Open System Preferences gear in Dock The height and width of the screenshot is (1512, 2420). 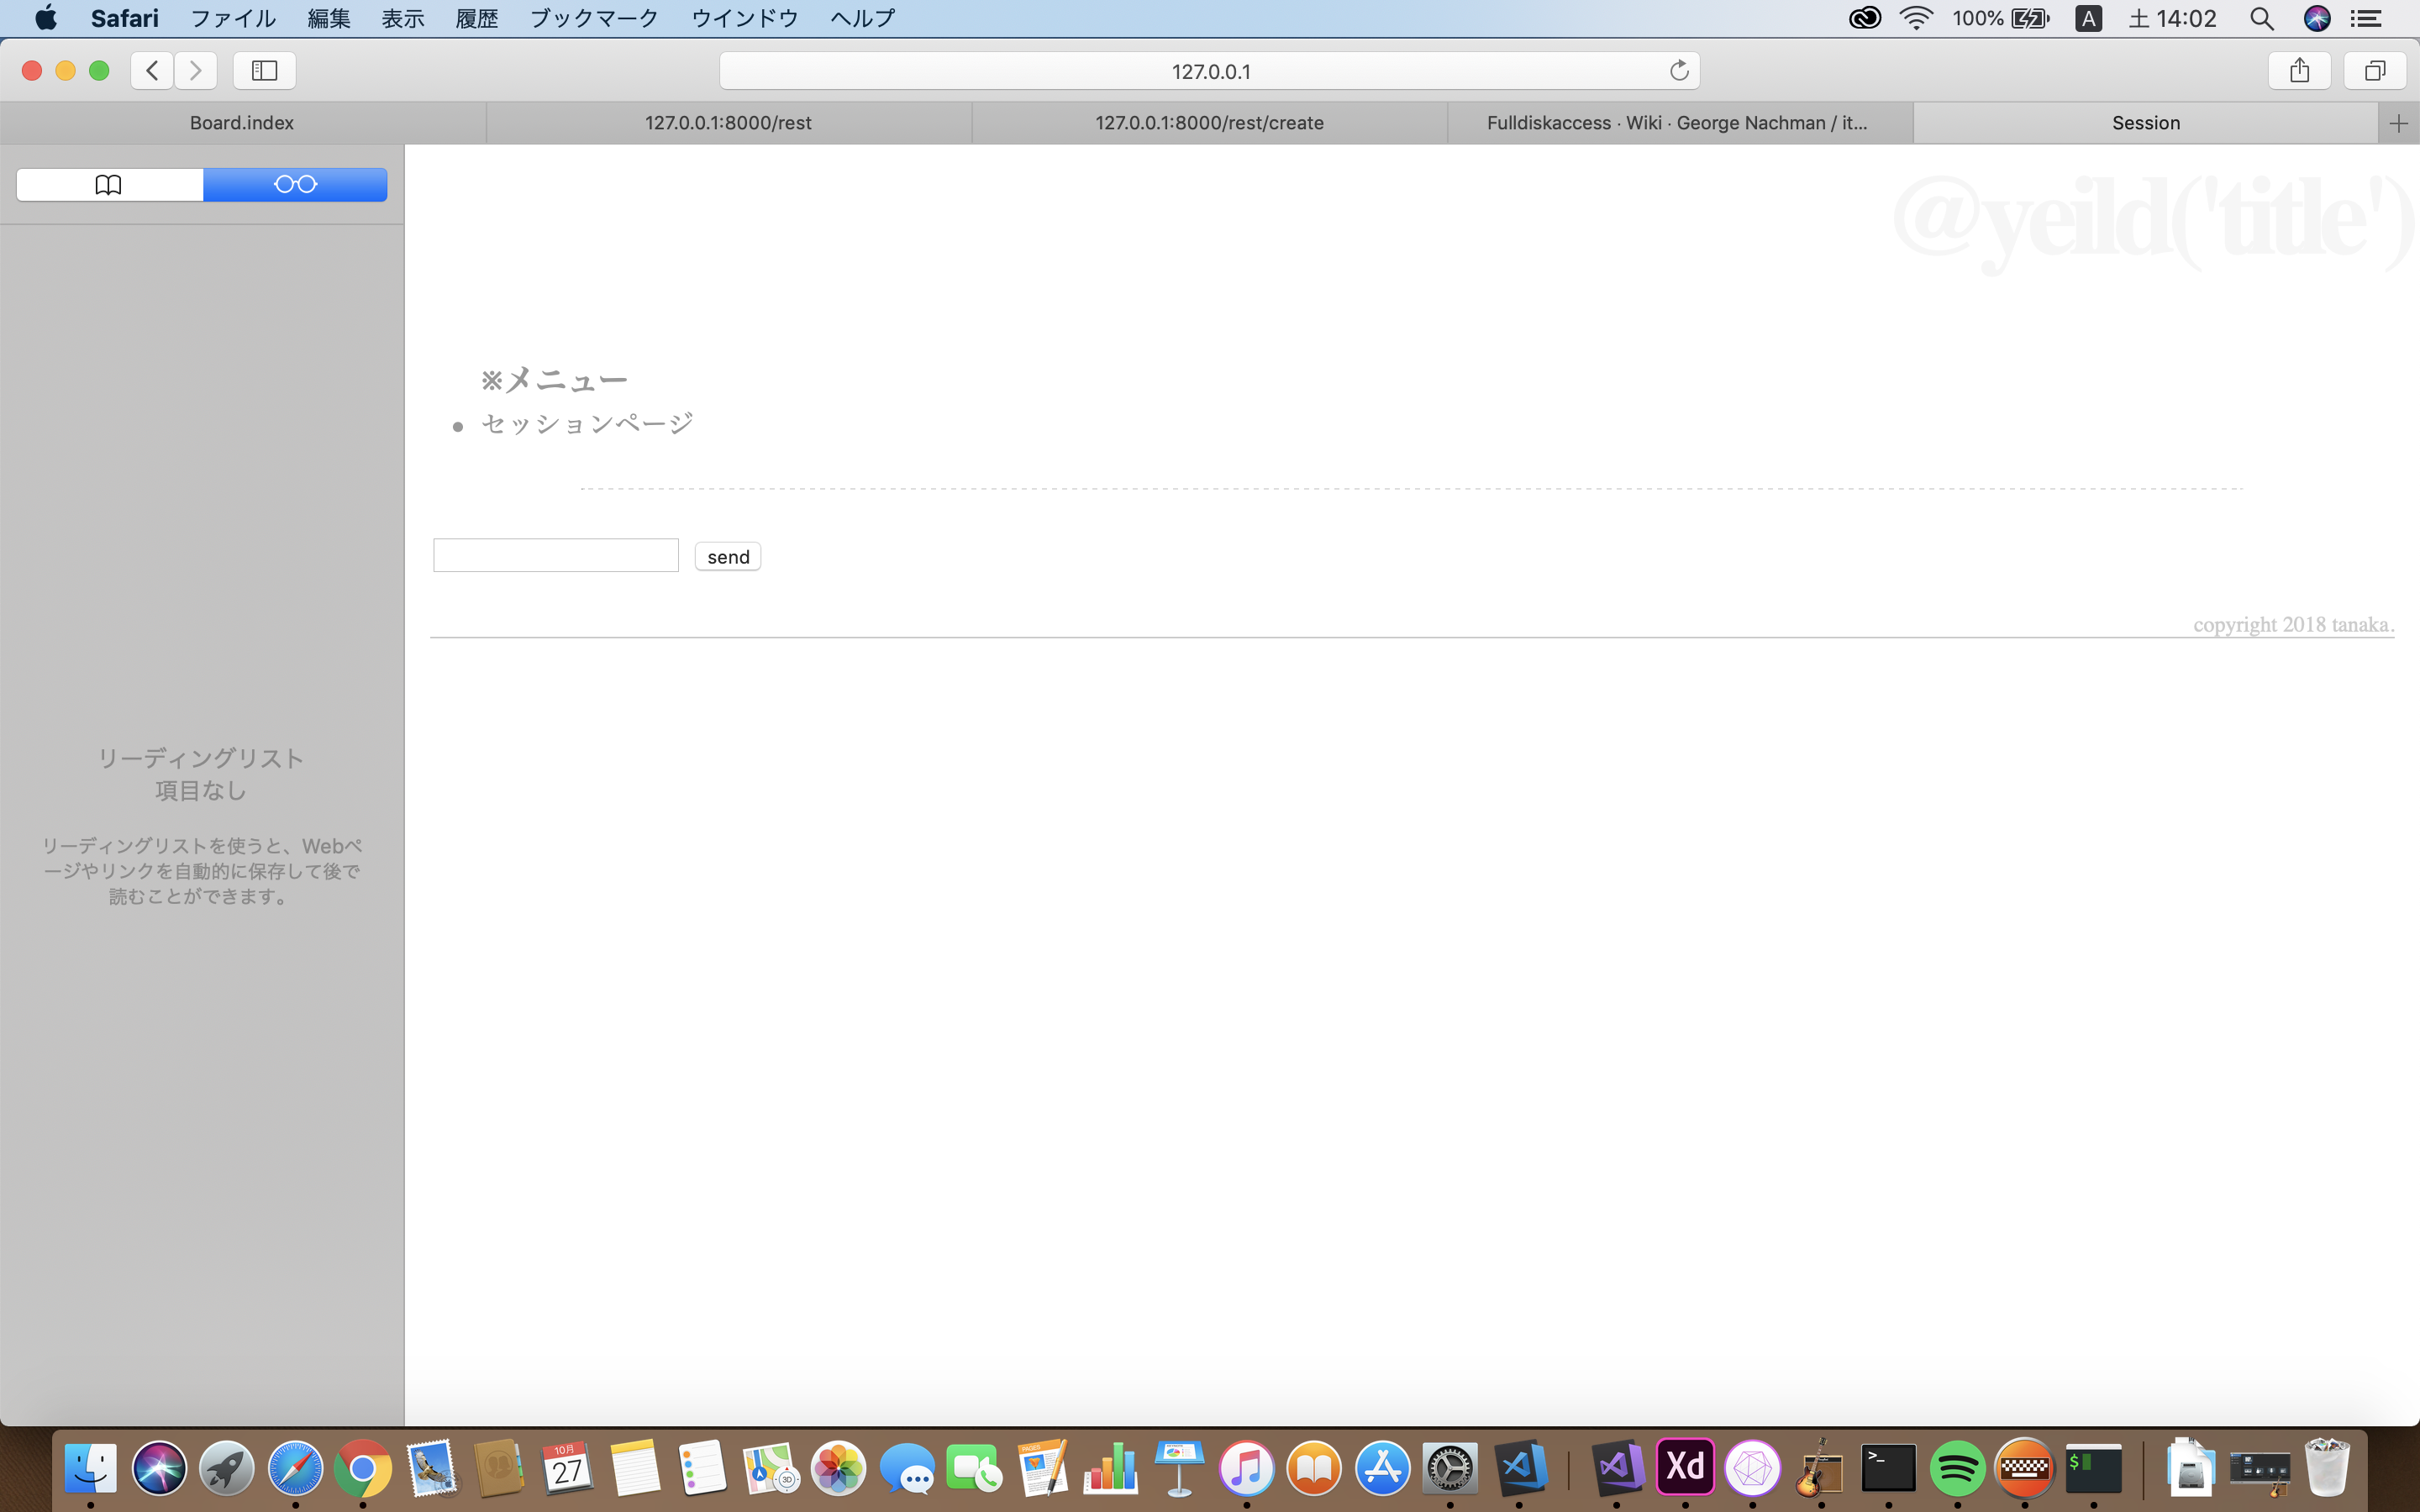click(x=1451, y=1468)
